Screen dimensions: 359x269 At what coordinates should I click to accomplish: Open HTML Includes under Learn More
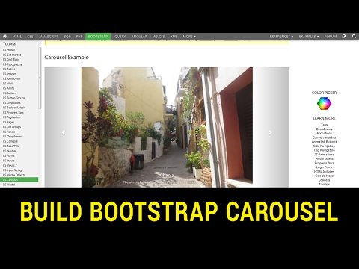[324, 172]
